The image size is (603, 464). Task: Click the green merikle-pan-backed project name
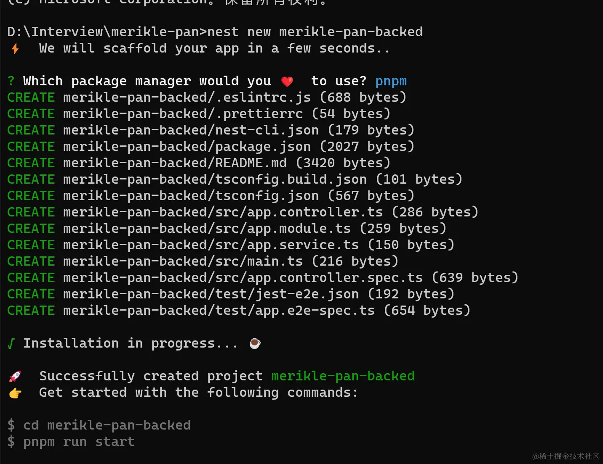(x=343, y=376)
